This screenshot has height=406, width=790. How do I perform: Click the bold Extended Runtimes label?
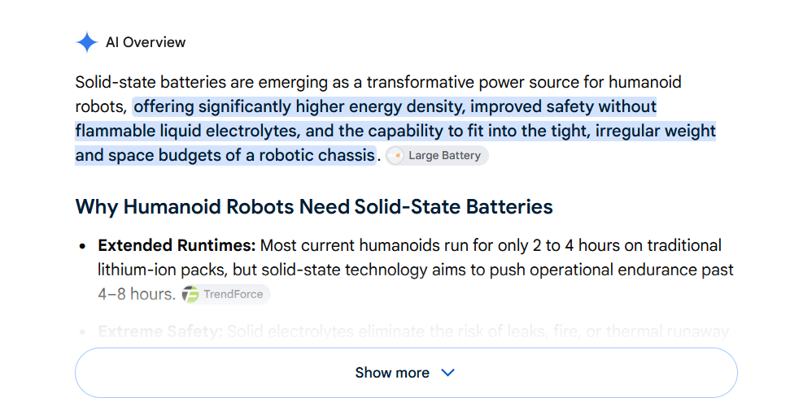coord(177,245)
